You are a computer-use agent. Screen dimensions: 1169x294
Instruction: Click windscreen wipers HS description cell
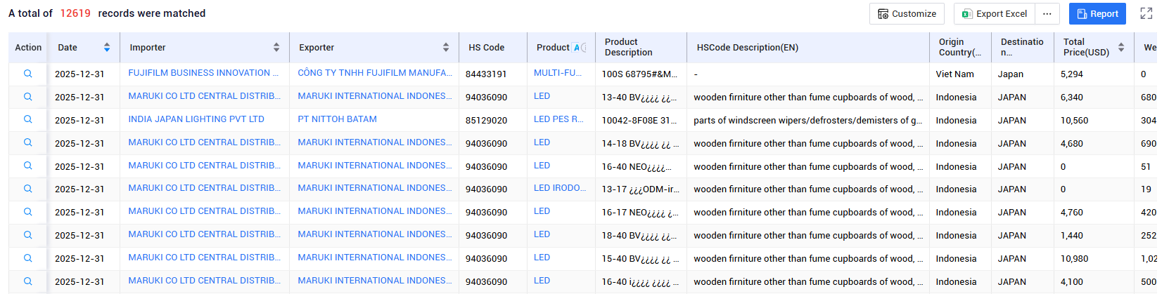click(x=807, y=121)
